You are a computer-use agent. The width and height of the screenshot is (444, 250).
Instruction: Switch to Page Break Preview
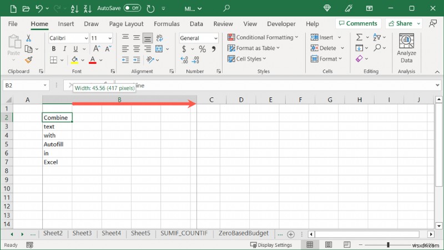point(347,244)
